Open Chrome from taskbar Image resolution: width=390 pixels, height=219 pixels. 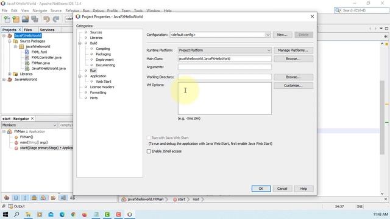(x=73, y=214)
